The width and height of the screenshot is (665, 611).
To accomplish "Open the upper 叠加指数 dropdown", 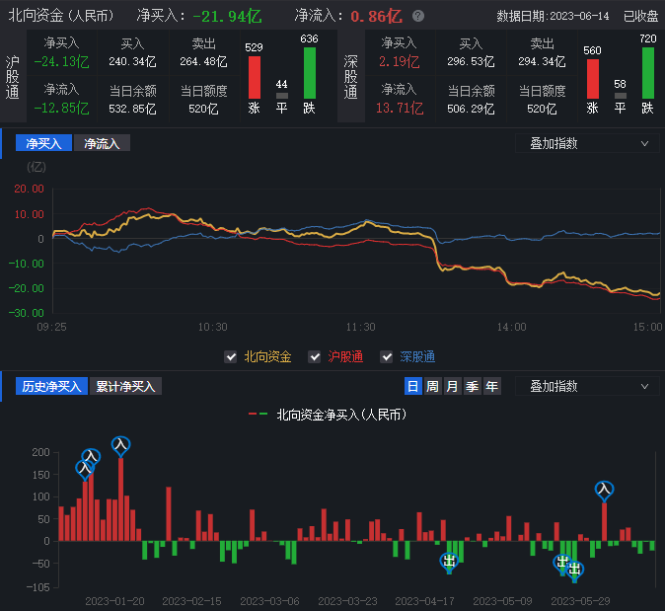I will point(587,143).
